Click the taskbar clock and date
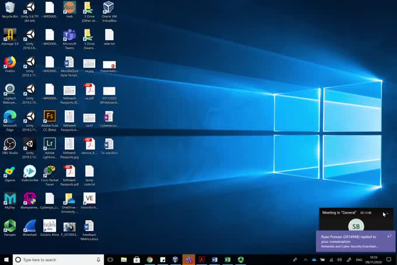 [373, 260]
